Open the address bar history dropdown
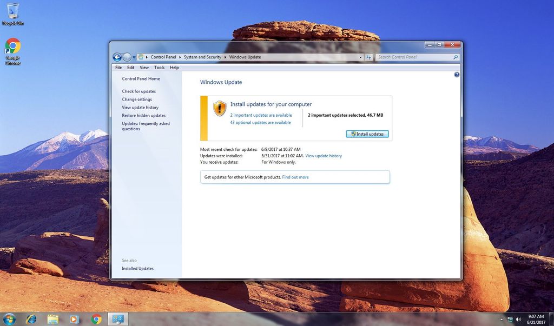The width and height of the screenshot is (554, 326). (x=360, y=57)
